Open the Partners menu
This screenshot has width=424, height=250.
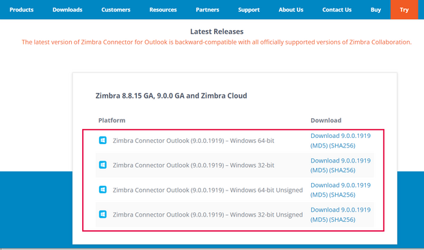207,10
